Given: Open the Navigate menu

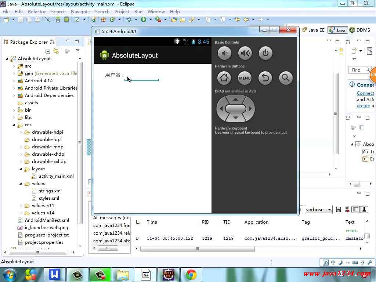Looking at the screenshot, I should (80, 11).
